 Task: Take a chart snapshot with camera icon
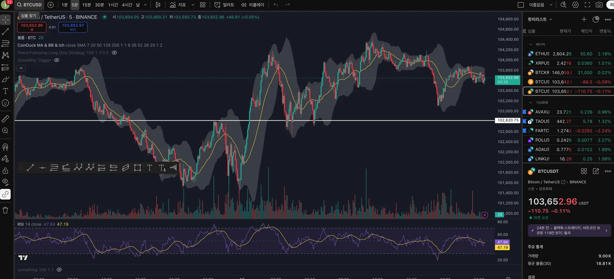point(599,5)
